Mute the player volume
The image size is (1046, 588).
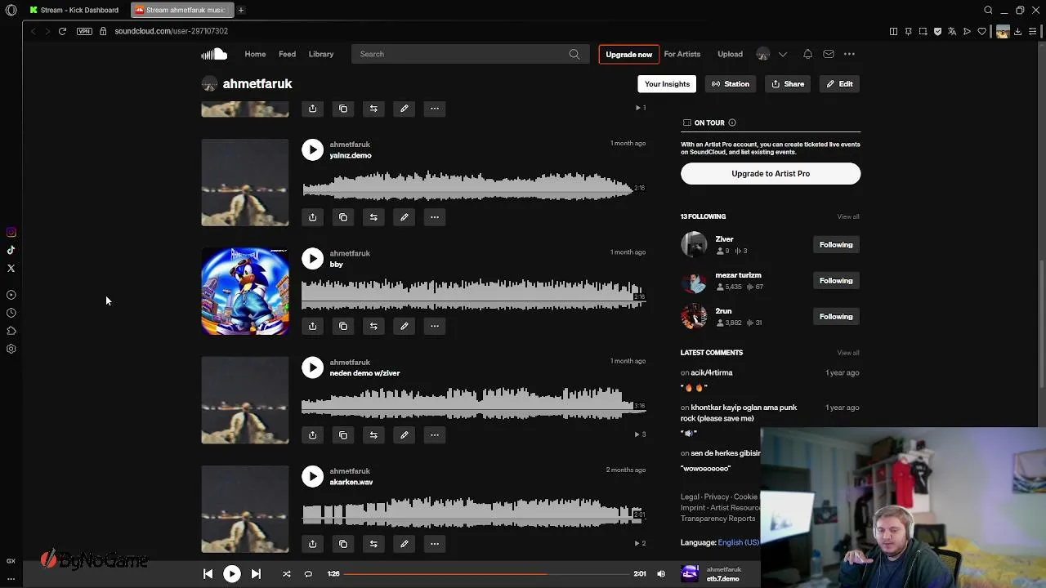coord(661,574)
